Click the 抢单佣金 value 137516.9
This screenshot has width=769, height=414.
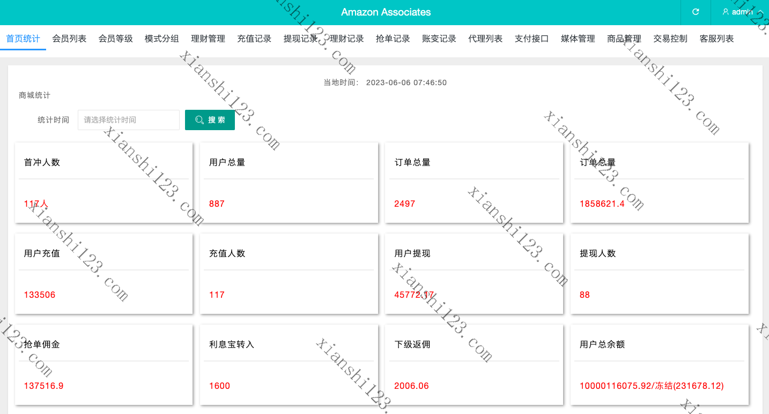click(x=43, y=386)
